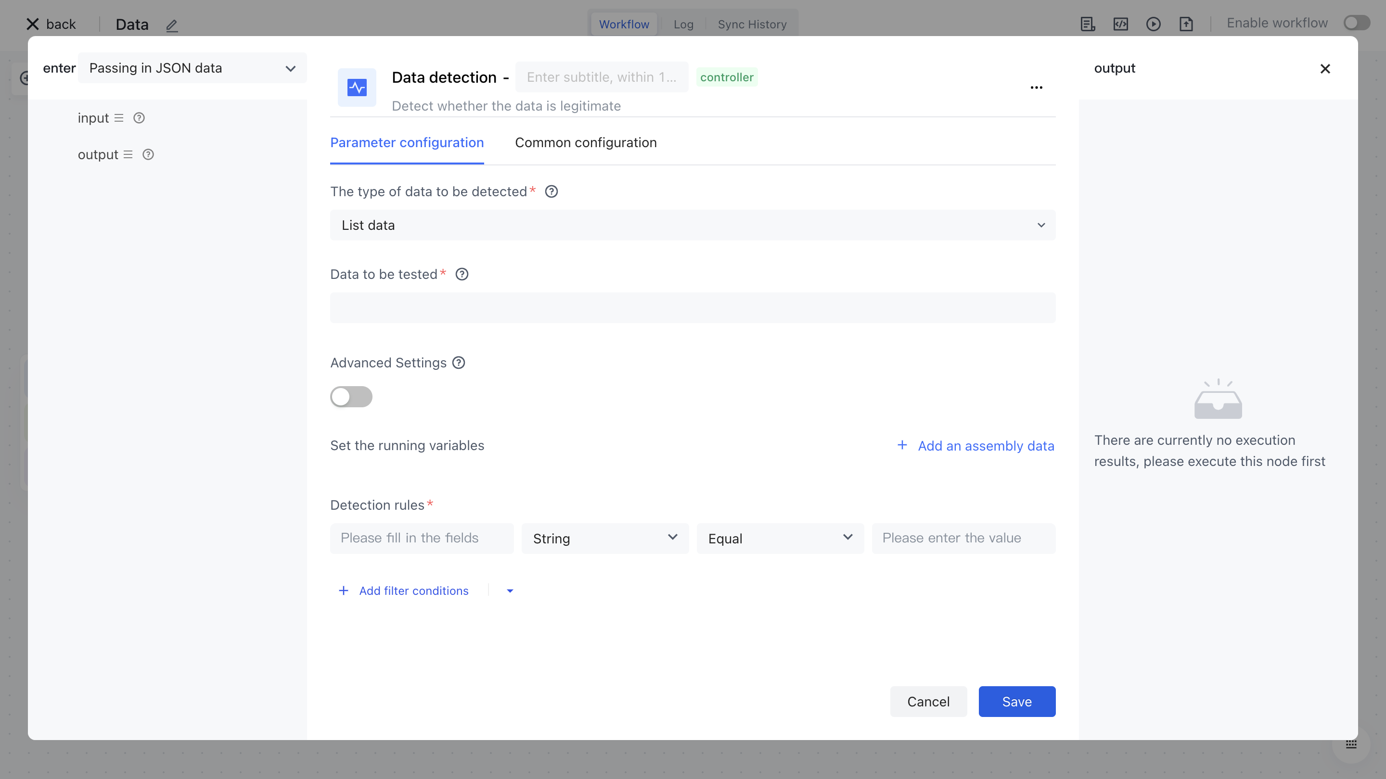Open the String type selector in Detection rules
The height and width of the screenshot is (779, 1386).
(x=605, y=538)
